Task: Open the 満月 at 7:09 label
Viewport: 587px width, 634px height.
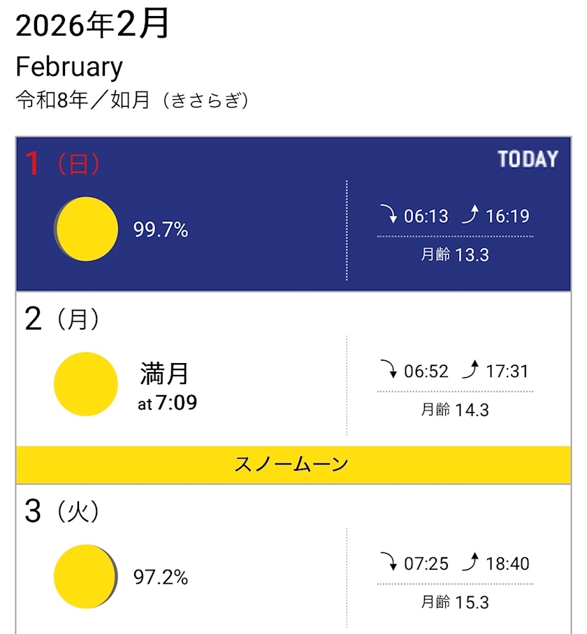Action: coord(168,385)
